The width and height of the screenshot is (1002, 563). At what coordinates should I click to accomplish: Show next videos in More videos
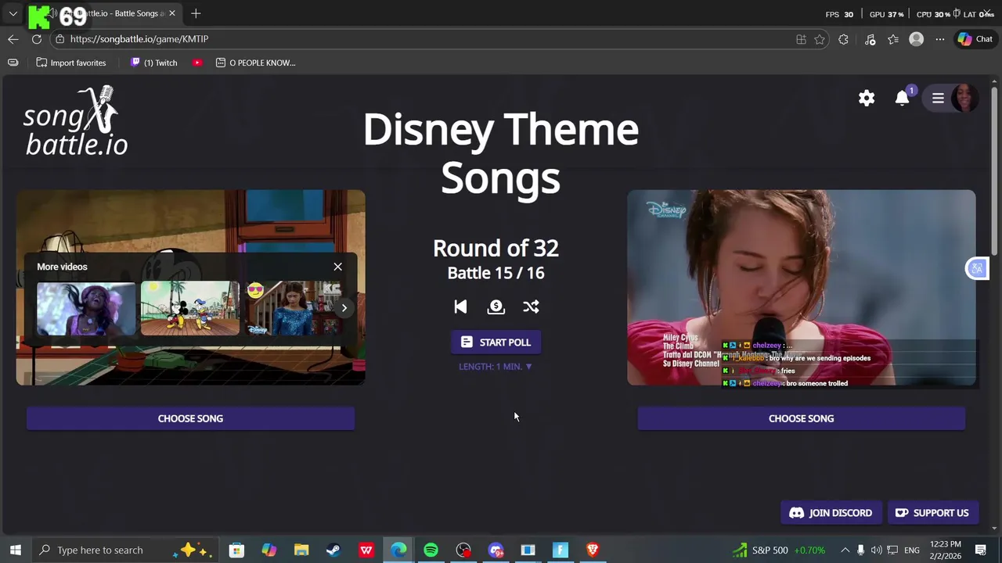(x=344, y=308)
